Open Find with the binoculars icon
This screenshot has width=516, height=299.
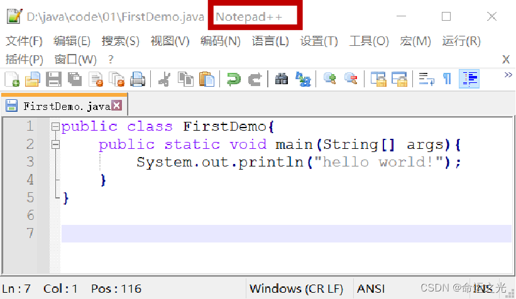point(282,79)
